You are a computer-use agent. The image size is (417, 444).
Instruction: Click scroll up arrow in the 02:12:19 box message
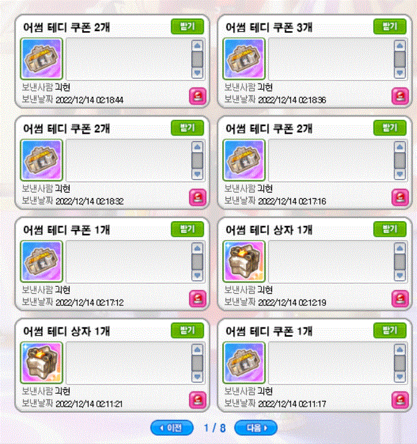point(400,248)
